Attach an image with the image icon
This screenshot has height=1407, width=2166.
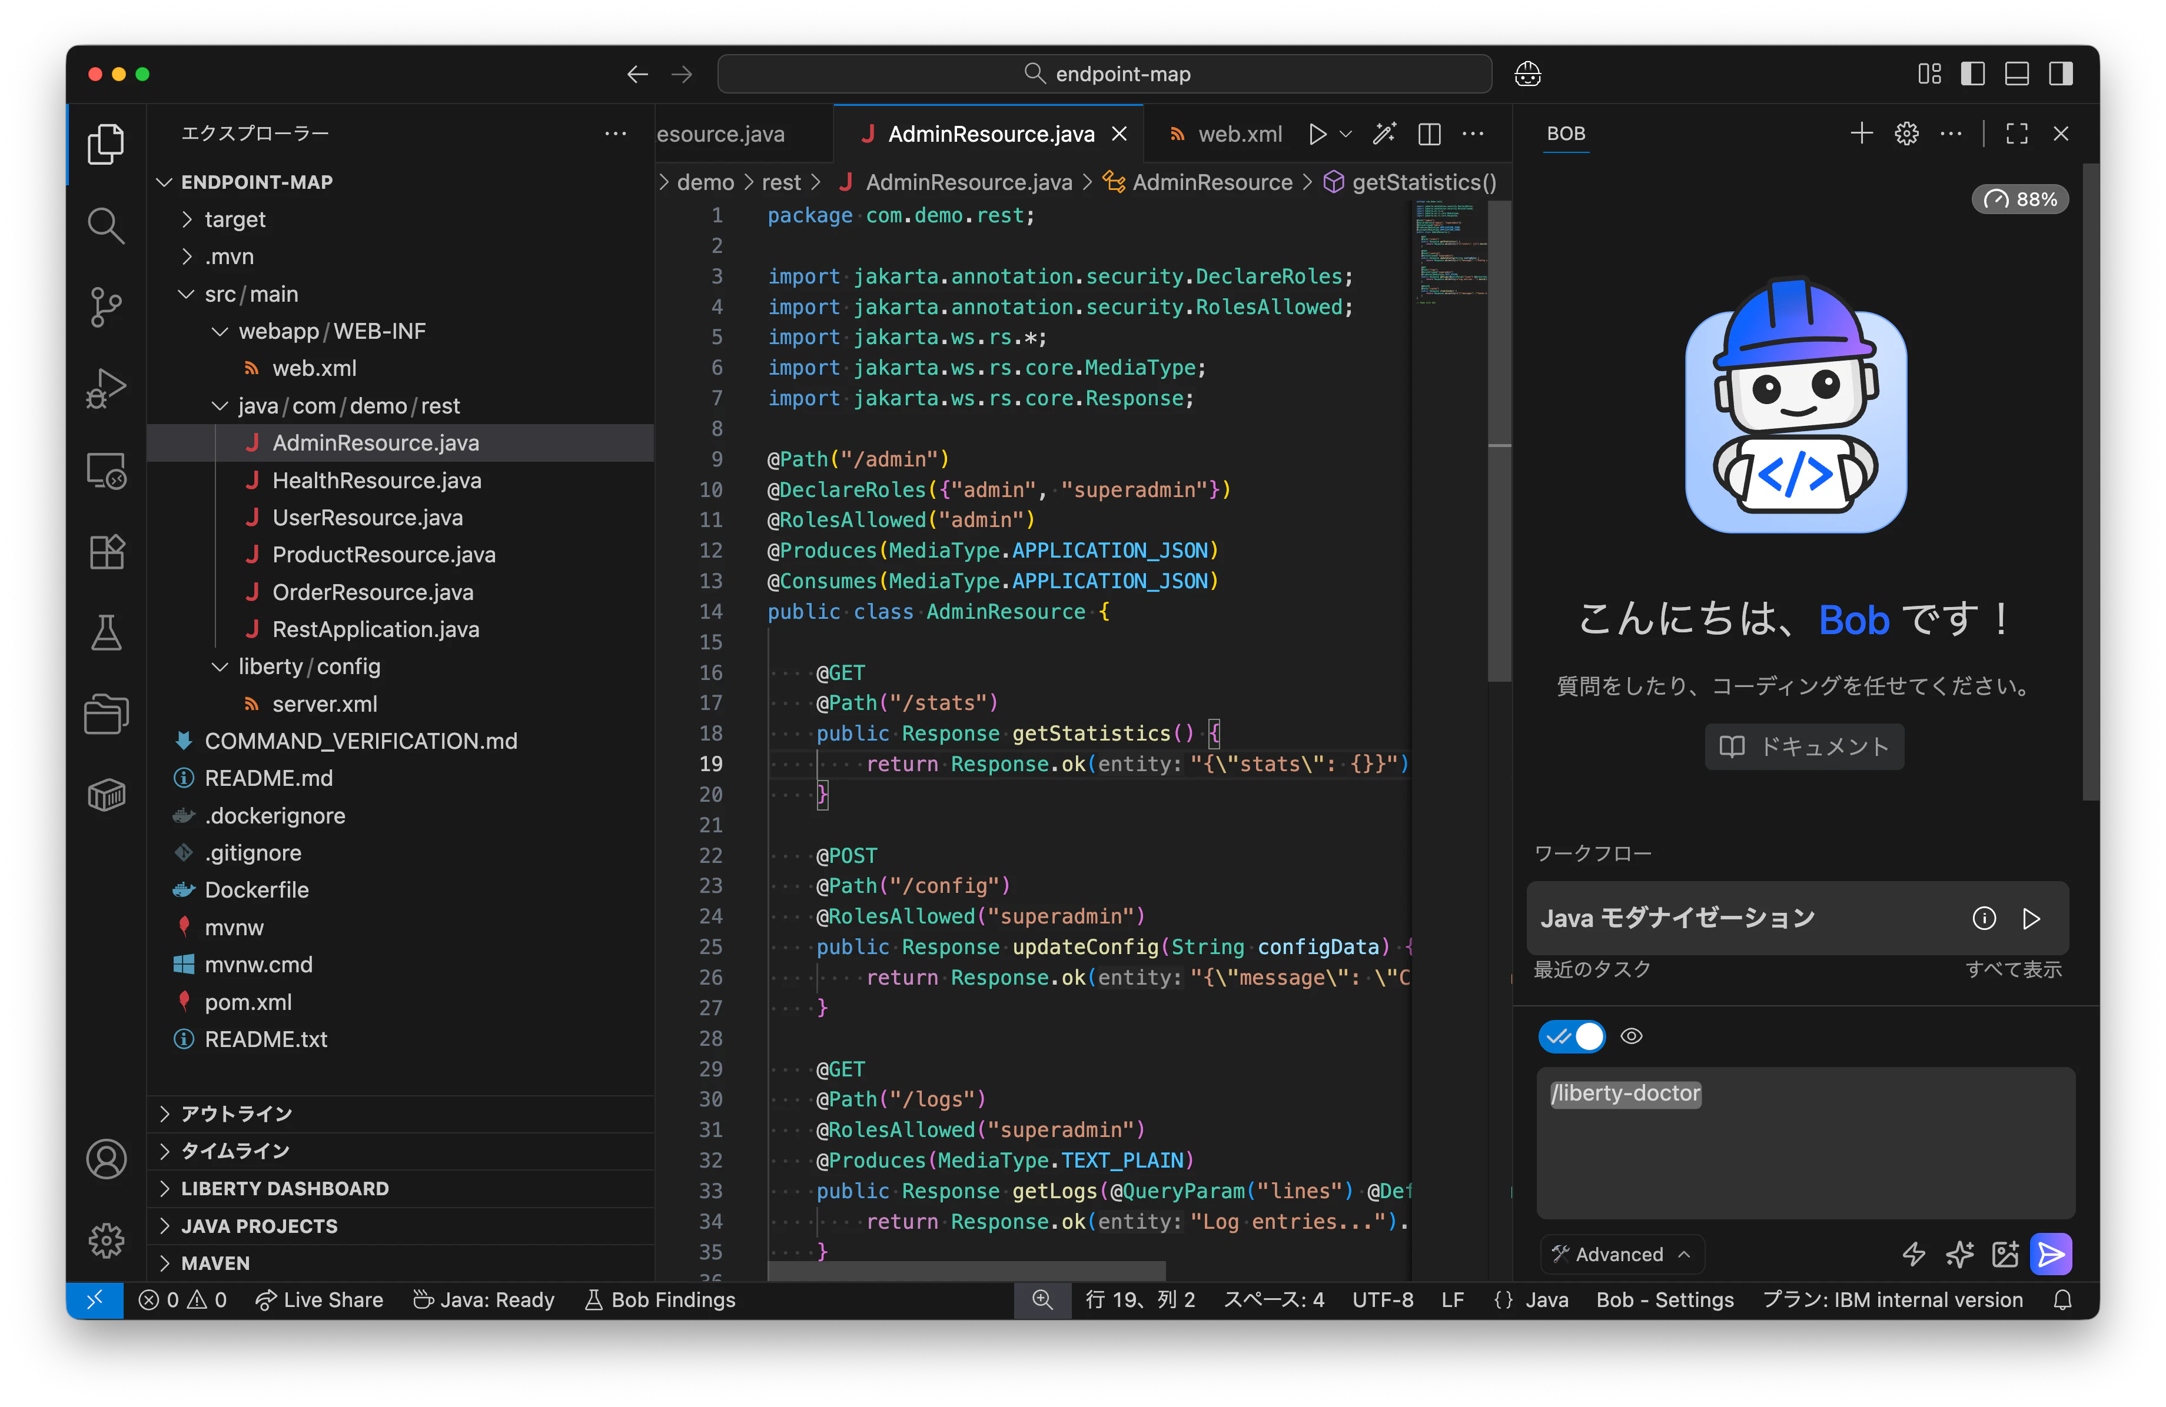[2005, 1254]
